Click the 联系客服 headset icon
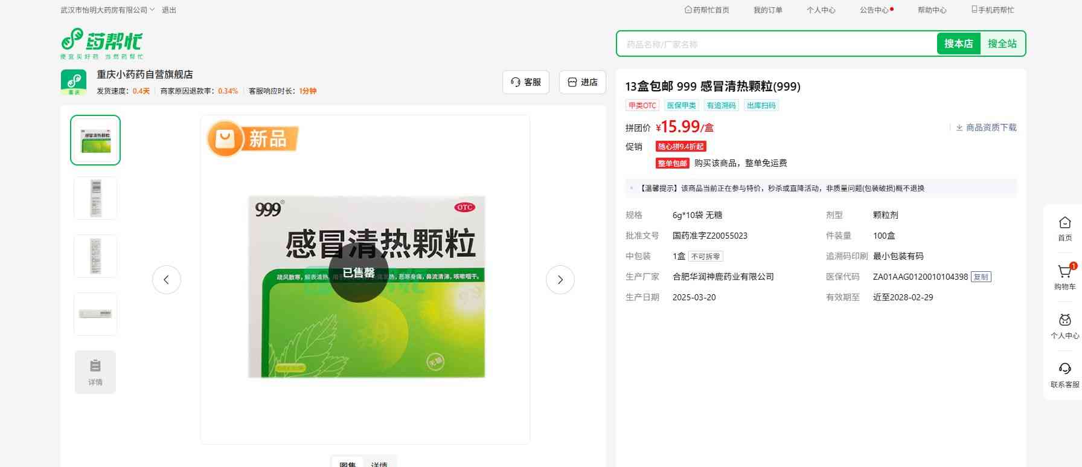Viewport: 1082px width, 467px height. [x=1064, y=369]
